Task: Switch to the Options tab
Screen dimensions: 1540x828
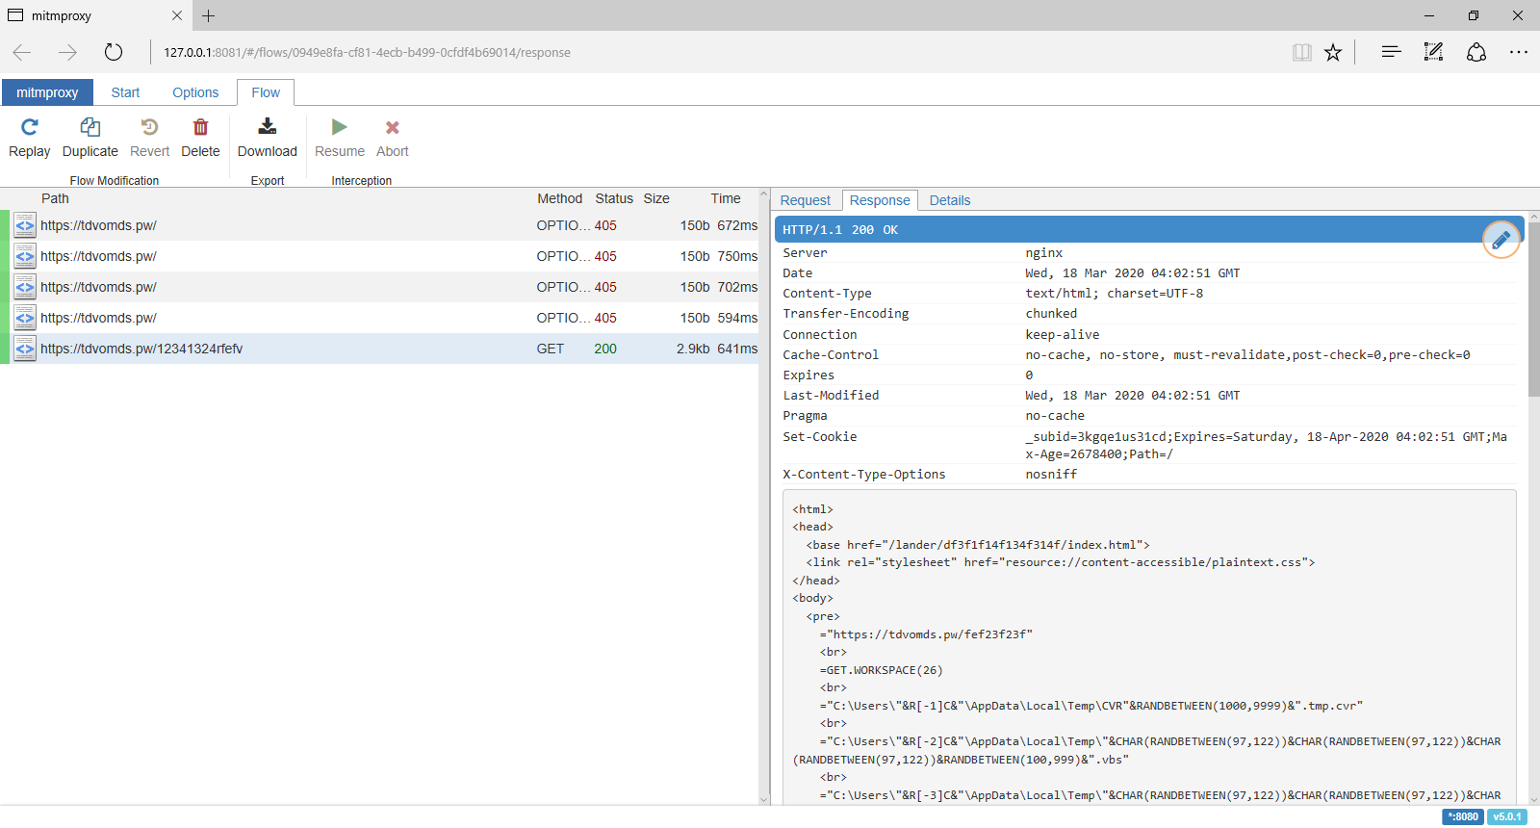Action: [x=195, y=92]
